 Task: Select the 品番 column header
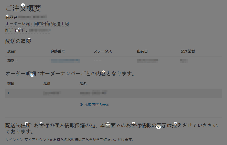pyautogui.click(x=47, y=84)
